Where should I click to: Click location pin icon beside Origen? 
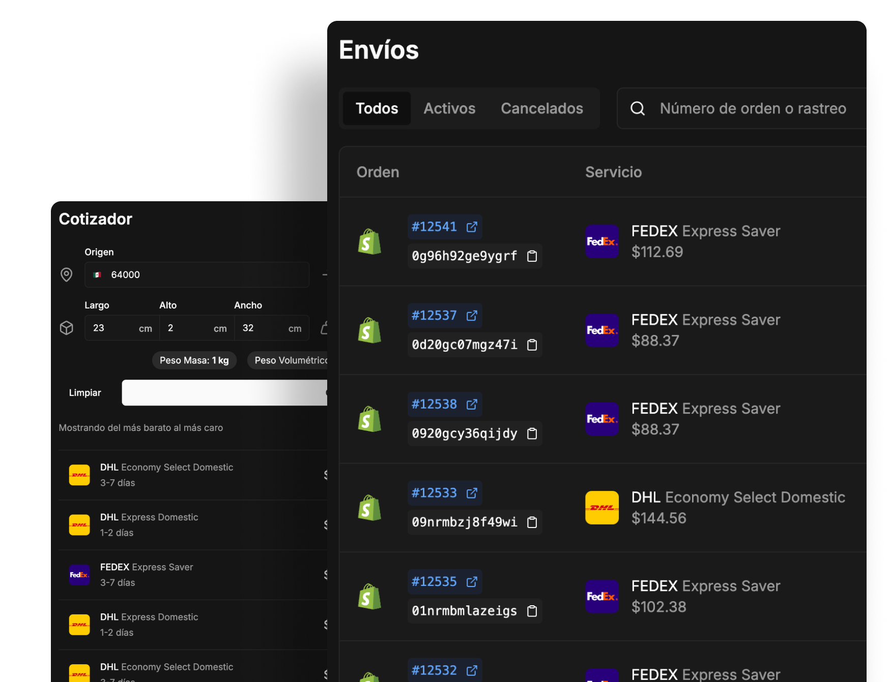click(67, 274)
